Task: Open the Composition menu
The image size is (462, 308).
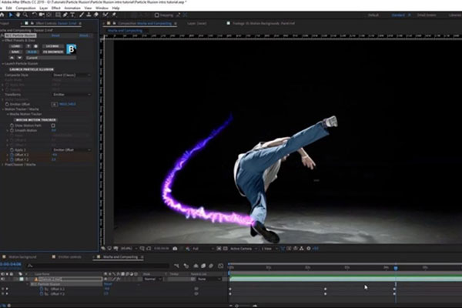Action: point(25,8)
